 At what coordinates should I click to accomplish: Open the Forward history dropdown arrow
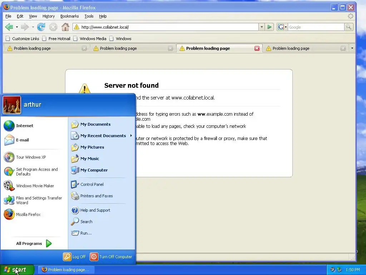pos(33,27)
